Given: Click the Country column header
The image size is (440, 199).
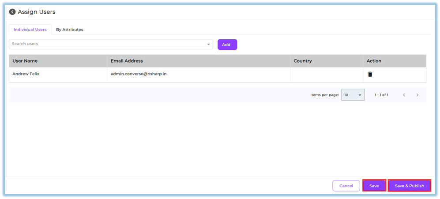Looking at the screenshot, I should click(302, 61).
